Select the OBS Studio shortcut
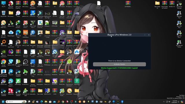 tap(25, 62)
